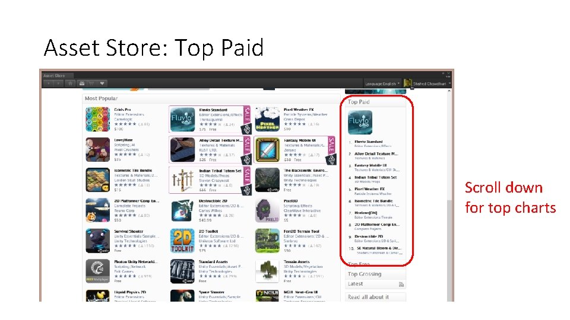Navigate back with the left arrow
The image size is (570, 320).
point(48,84)
